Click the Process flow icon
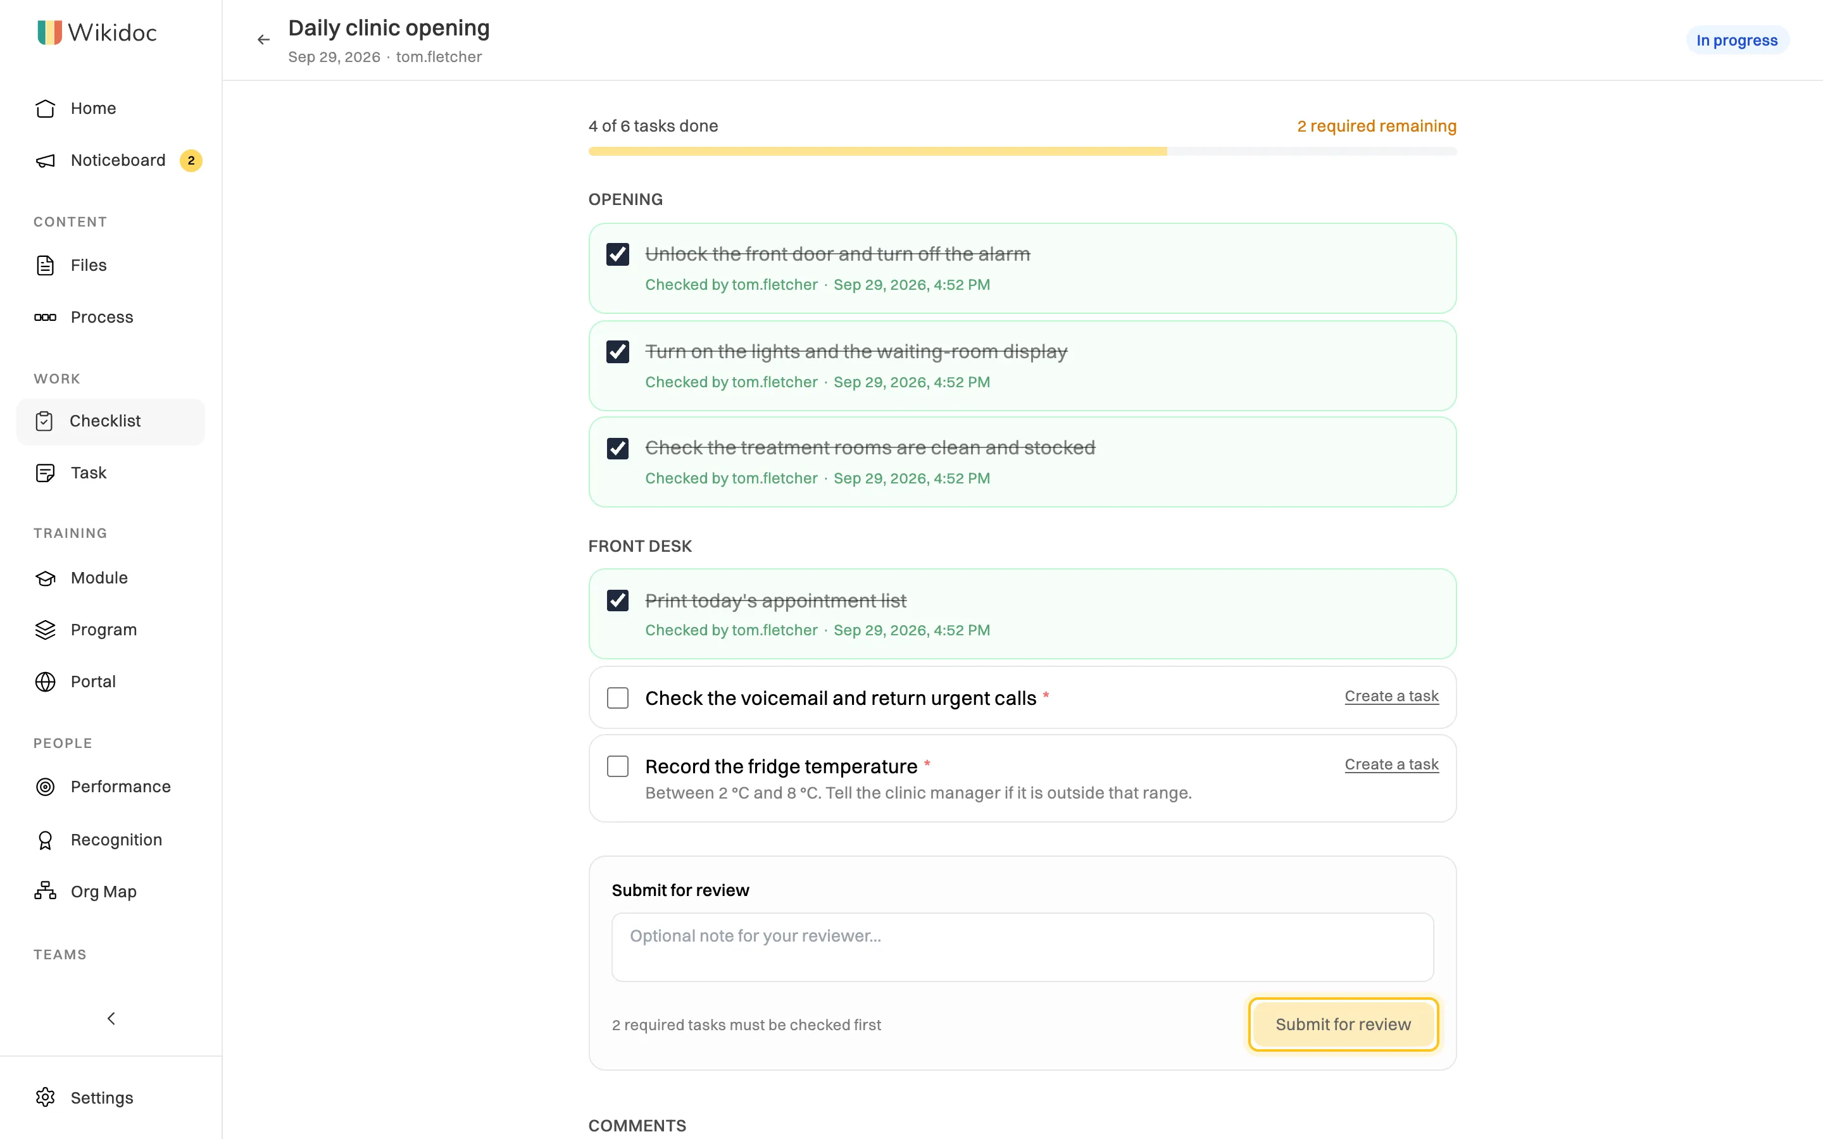1823x1139 pixels. point(45,317)
